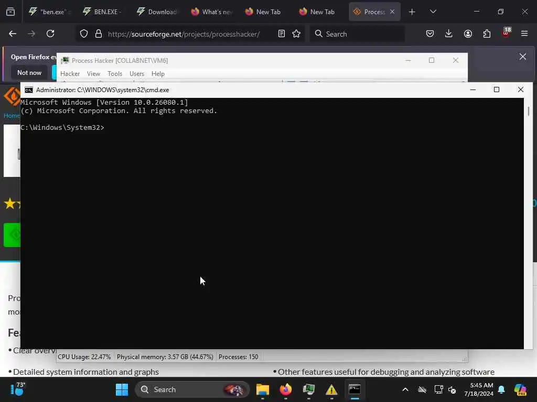This screenshot has width=537, height=402.
Task: Open the Help menu in Process Hacker
Action: click(158, 74)
